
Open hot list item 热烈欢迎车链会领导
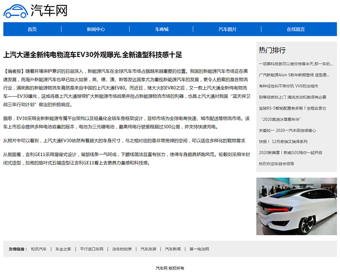(x=276, y=163)
